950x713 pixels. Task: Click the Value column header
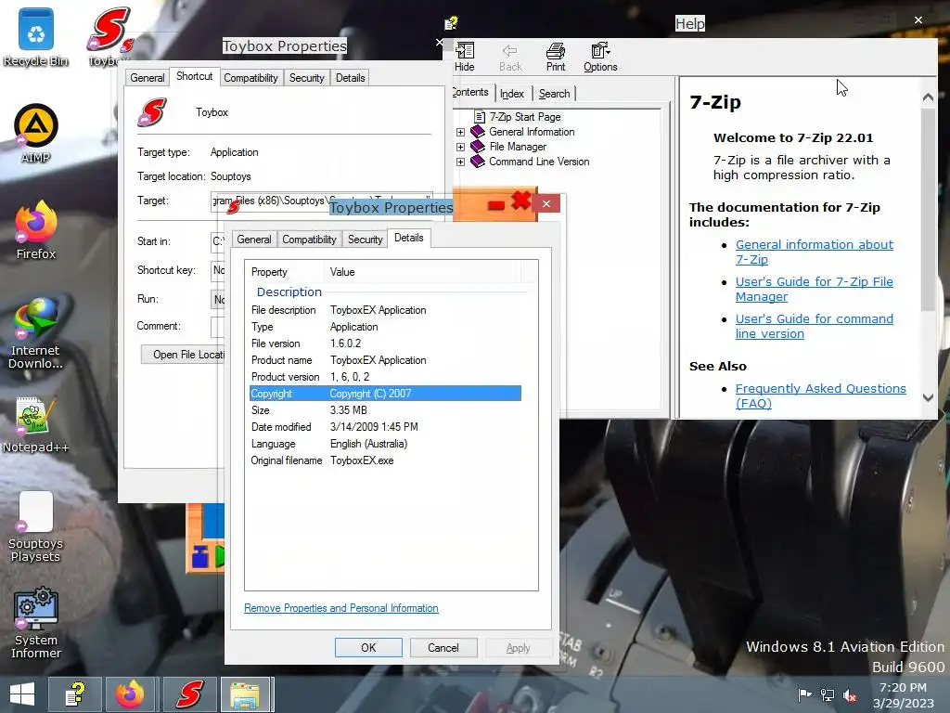pyautogui.click(x=423, y=272)
